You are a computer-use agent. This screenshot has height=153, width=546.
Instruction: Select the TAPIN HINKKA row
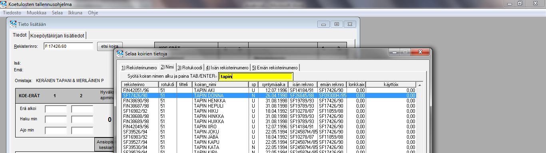click(x=269, y=116)
